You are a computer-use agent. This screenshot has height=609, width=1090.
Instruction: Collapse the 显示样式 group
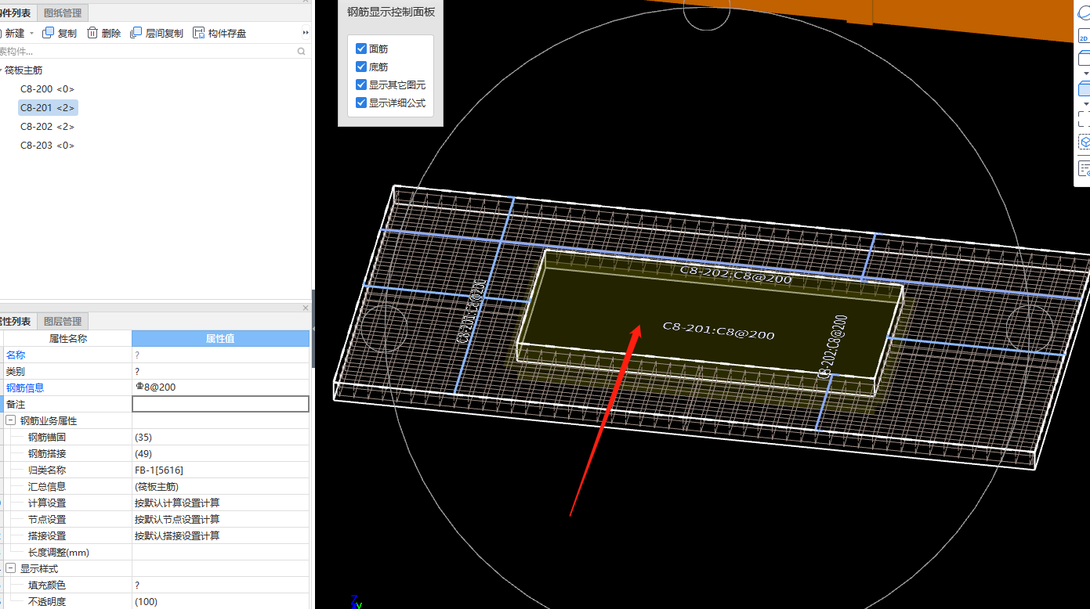pyautogui.click(x=10, y=568)
